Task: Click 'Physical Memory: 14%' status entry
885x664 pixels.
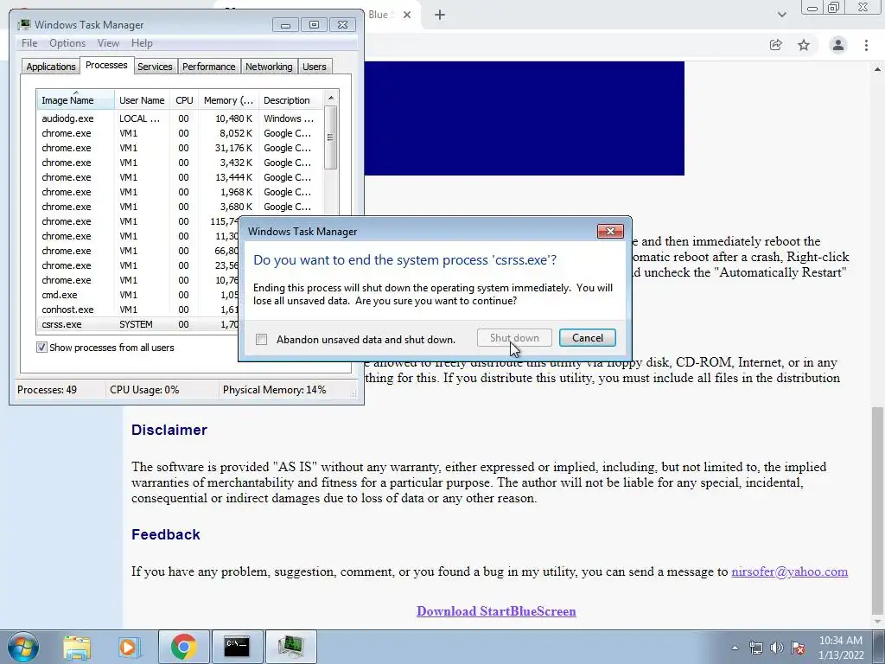Action: click(x=274, y=390)
